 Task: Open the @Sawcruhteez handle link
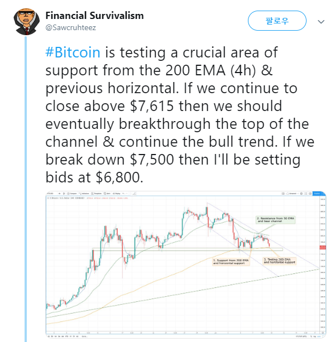[x=70, y=28]
